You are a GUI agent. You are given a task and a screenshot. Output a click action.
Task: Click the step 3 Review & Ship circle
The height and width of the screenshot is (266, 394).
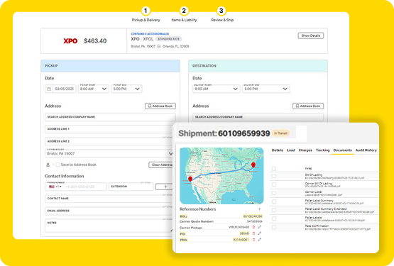tap(221, 11)
